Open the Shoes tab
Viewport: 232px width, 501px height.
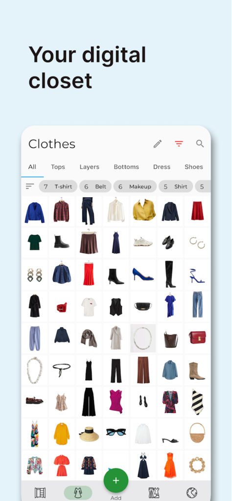[194, 167]
